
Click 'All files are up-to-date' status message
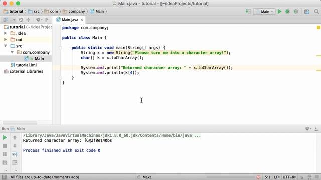click(x=45, y=177)
